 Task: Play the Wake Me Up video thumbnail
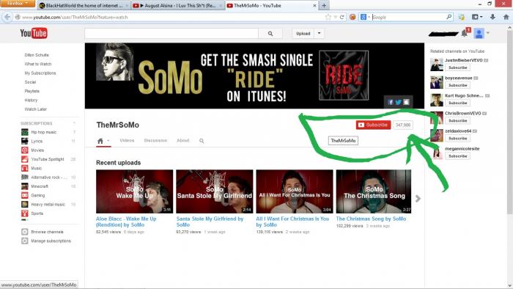[x=134, y=191]
